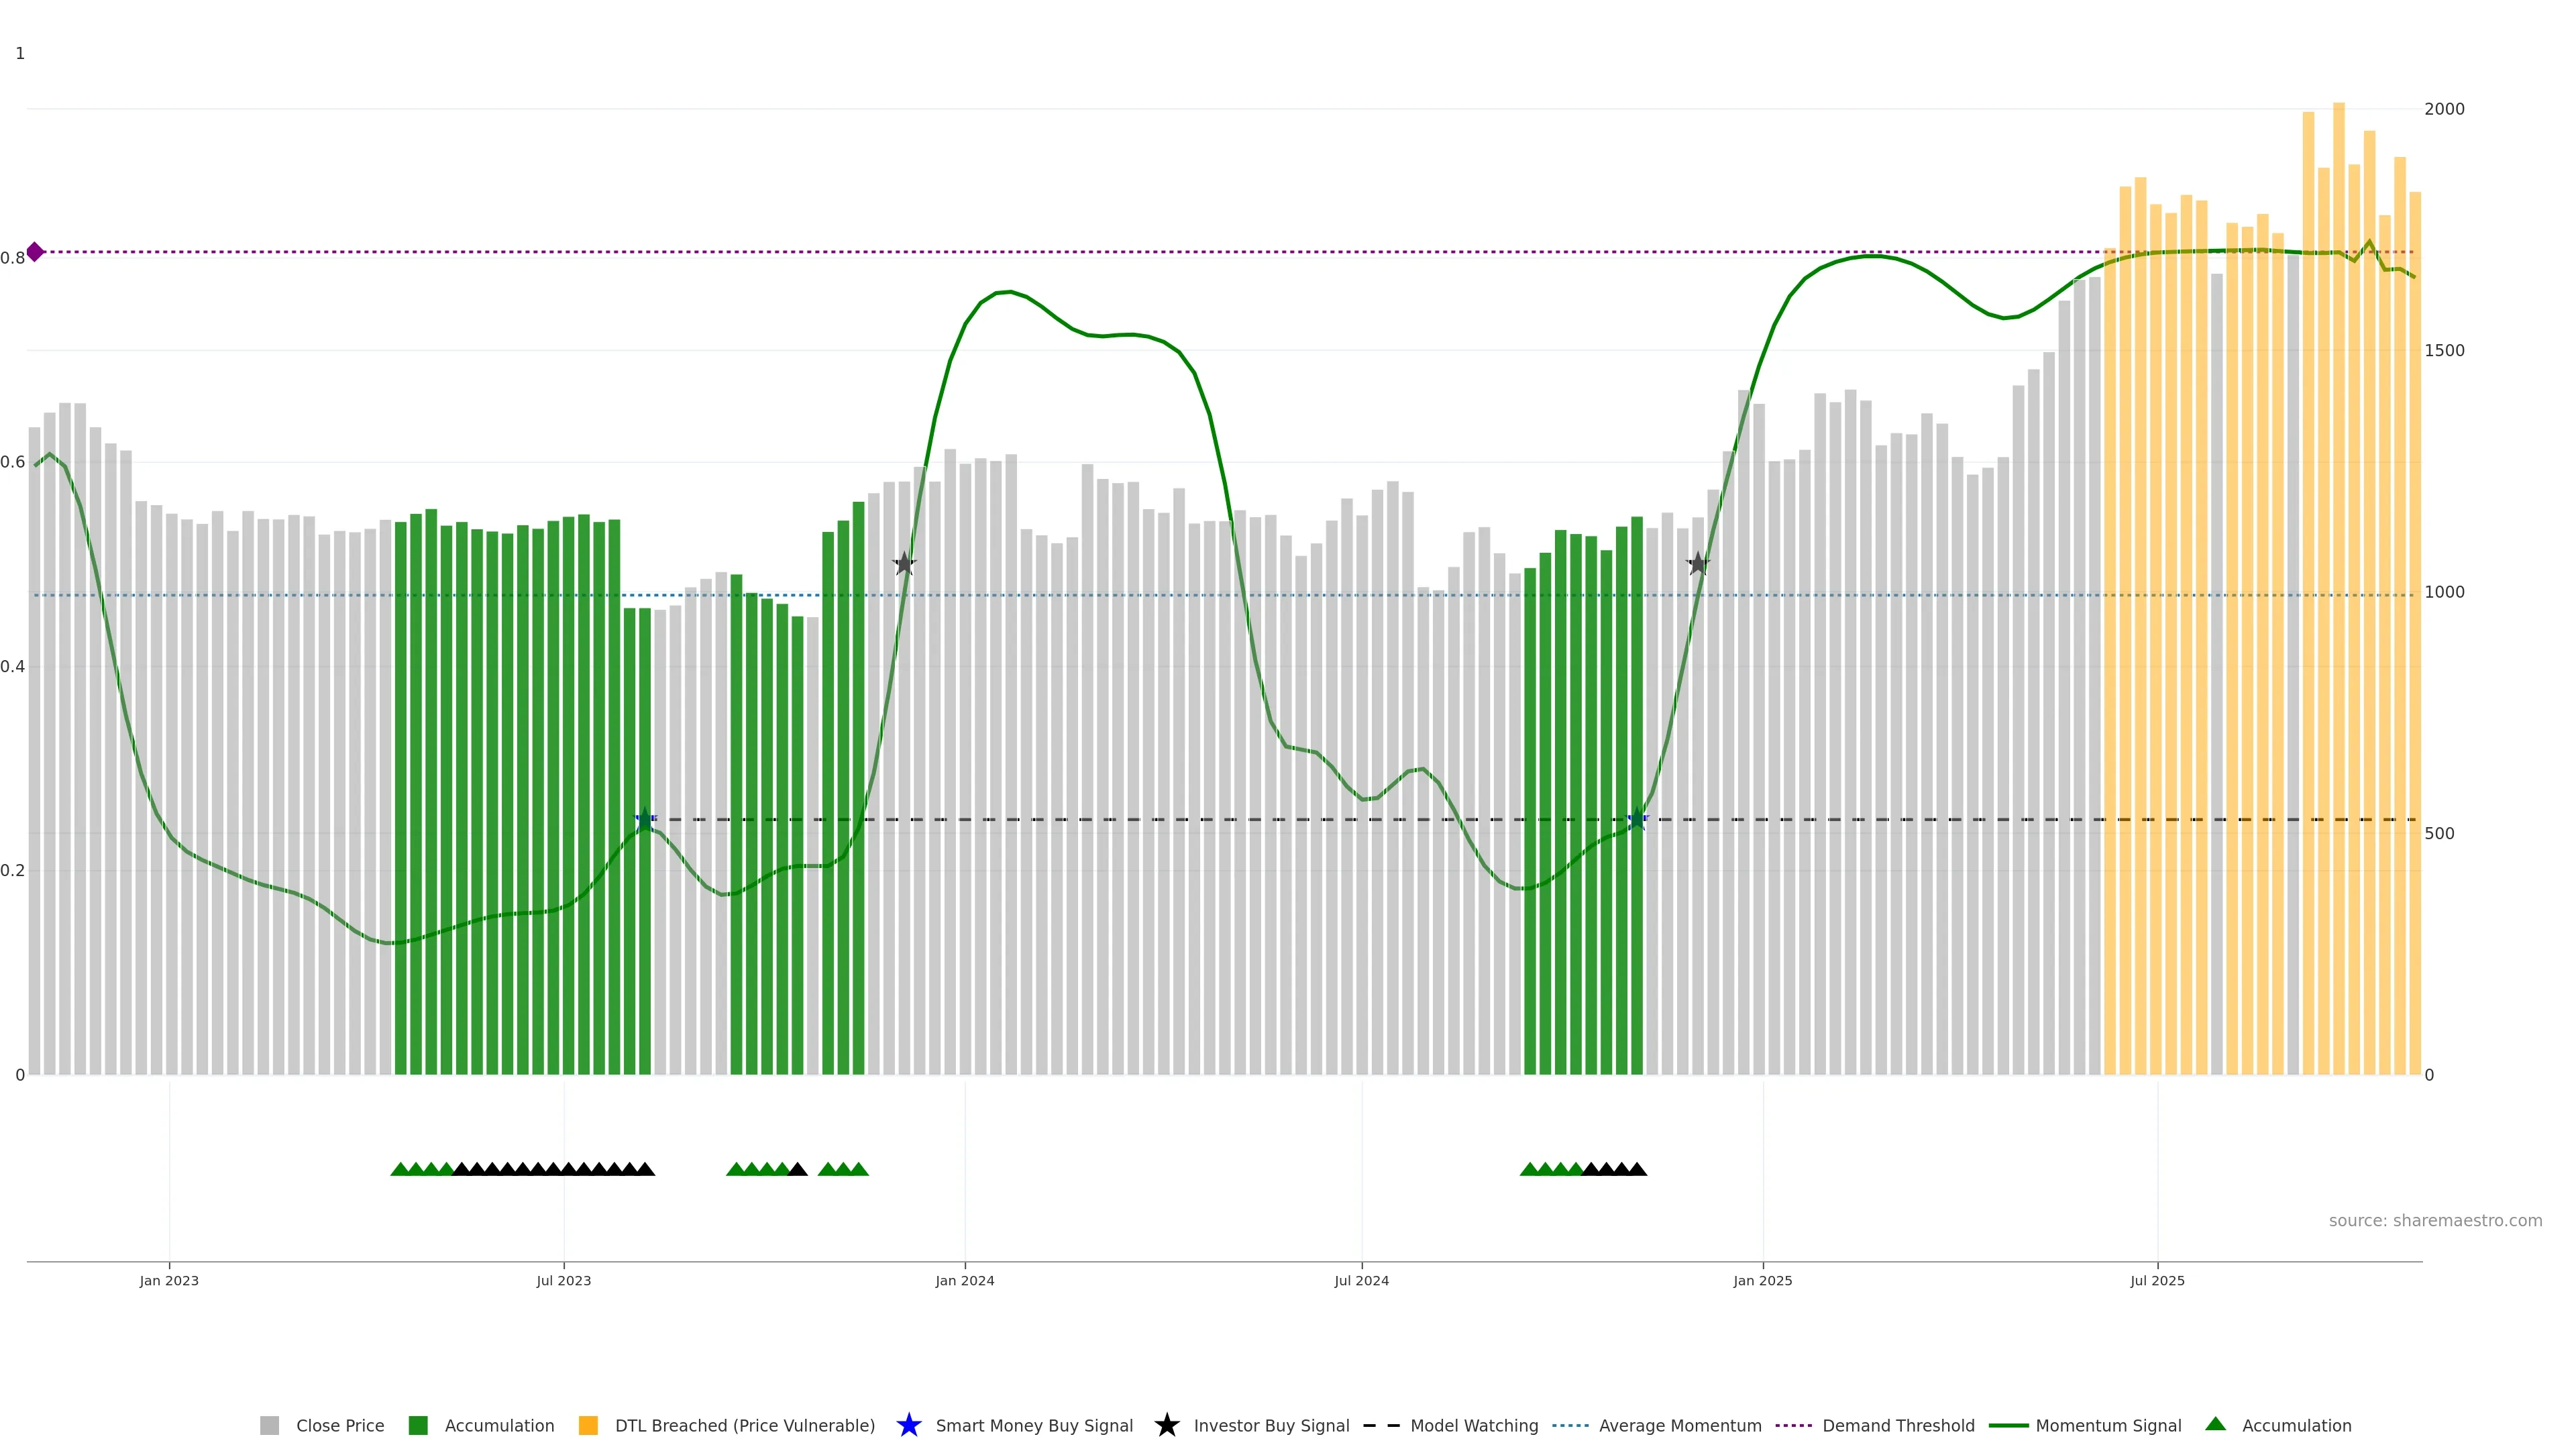Image resolution: width=2576 pixels, height=1449 pixels.
Task: Click the Investor Buy star near Jan 2024
Action: tap(904, 564)
